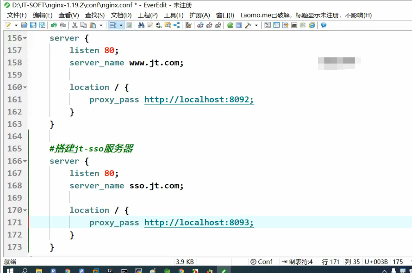Open the 工程(P) menu

[x=148, y=15]
